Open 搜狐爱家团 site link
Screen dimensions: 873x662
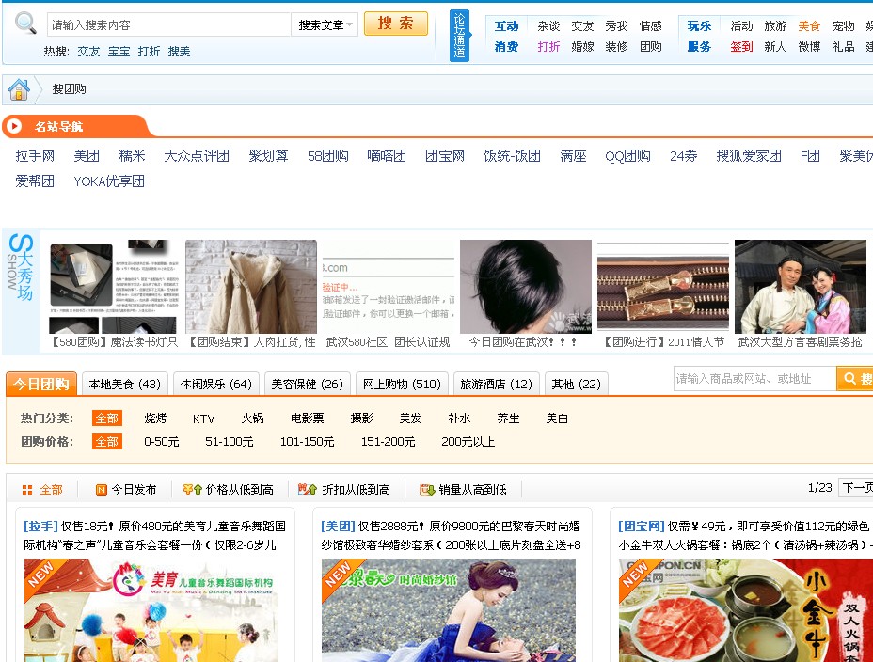pyautogui.click(x=749, y=156)
